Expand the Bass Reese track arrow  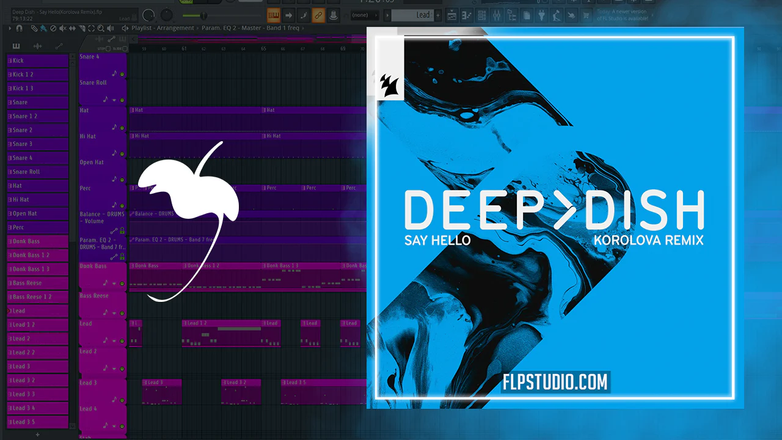114,313
